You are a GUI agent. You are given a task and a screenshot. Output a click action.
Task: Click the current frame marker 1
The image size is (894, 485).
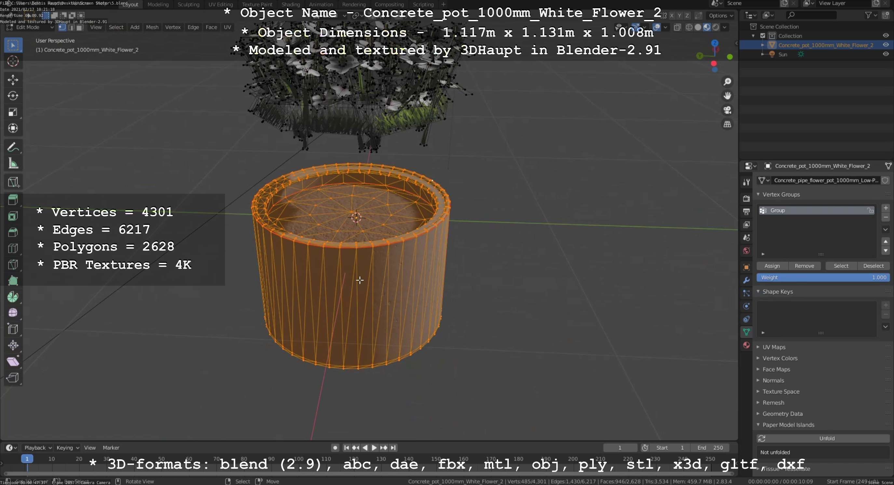[27, 459]
